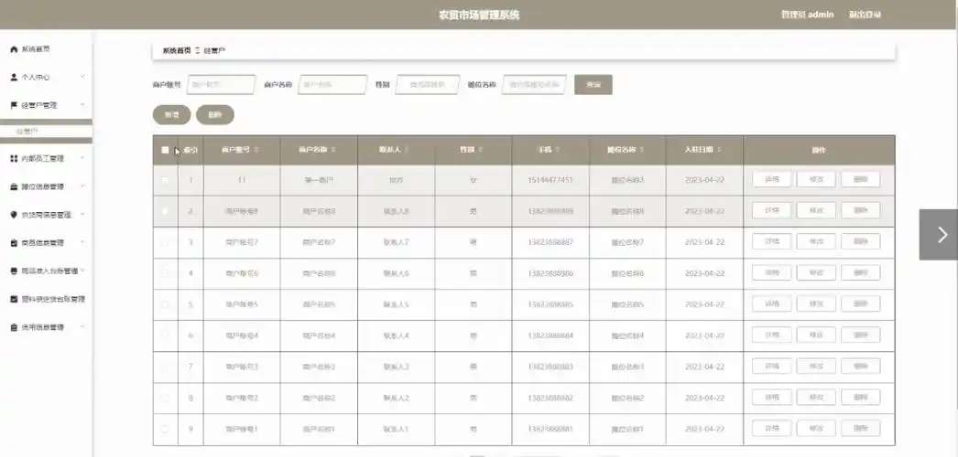Expand the 供货商信息管理 menu chevron

[x=82, y=214]
